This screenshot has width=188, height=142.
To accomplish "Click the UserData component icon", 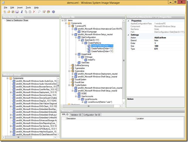I will 79,62.
